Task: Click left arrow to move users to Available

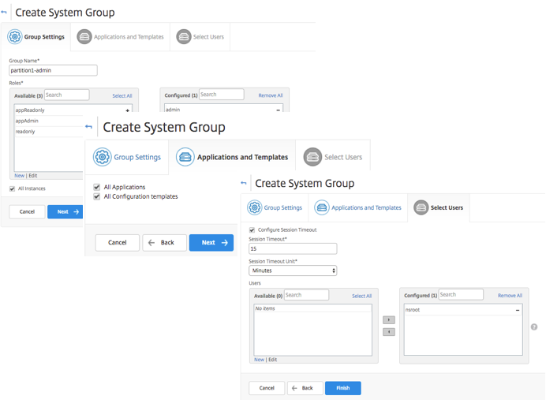Action: point(389,332)
